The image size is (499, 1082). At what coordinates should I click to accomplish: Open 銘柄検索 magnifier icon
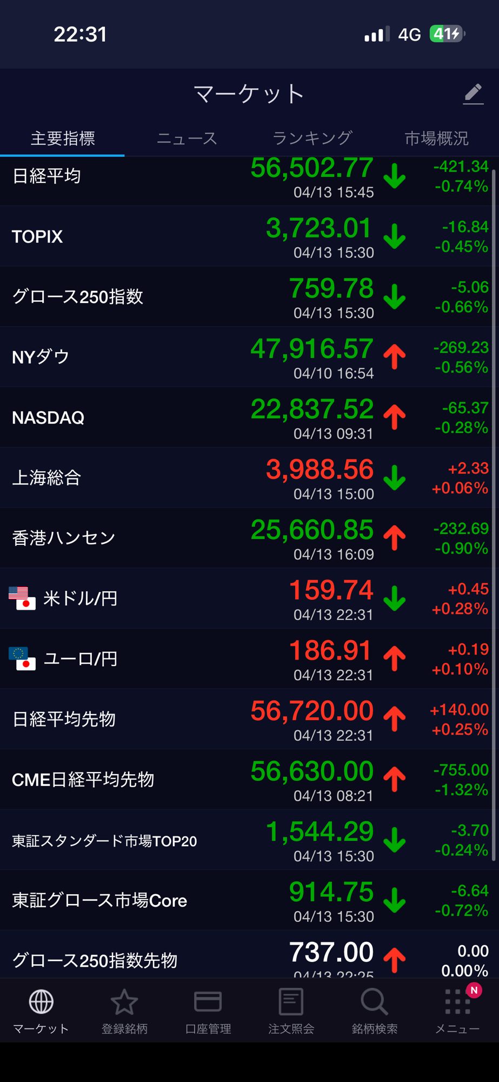coord(374,1002)
